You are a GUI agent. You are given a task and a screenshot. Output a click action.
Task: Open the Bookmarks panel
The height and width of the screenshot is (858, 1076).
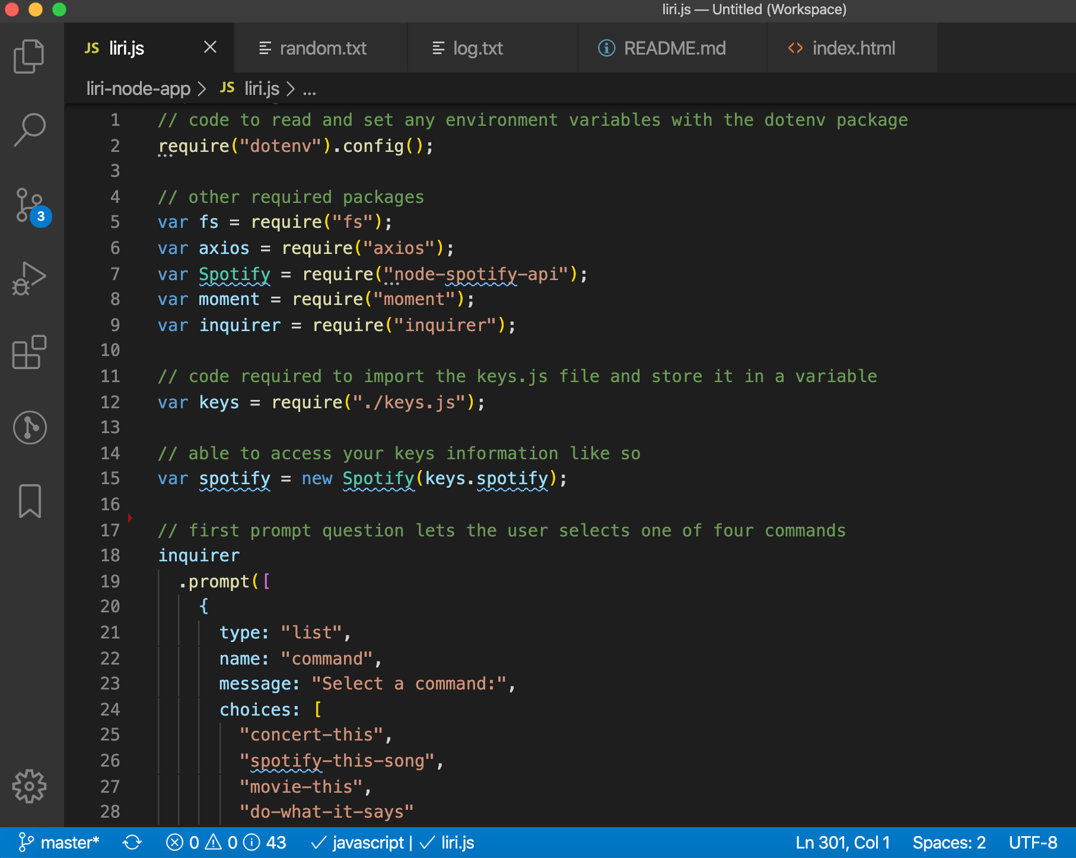30,501
